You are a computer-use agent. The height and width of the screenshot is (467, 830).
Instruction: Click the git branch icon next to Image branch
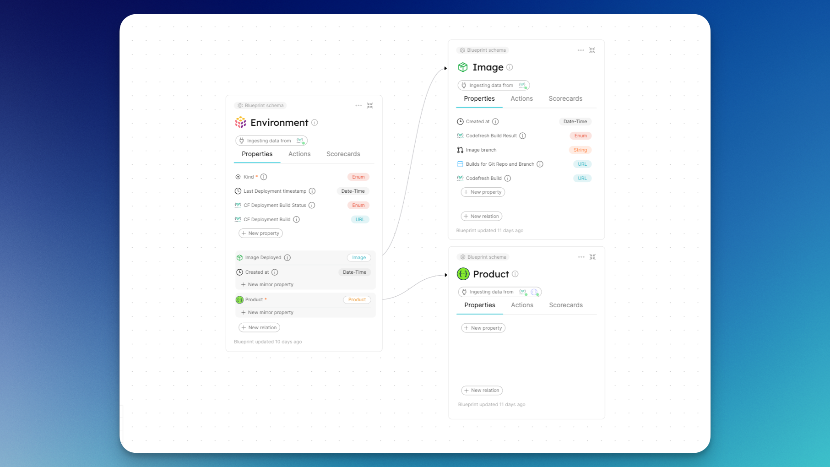coord(460,150)
